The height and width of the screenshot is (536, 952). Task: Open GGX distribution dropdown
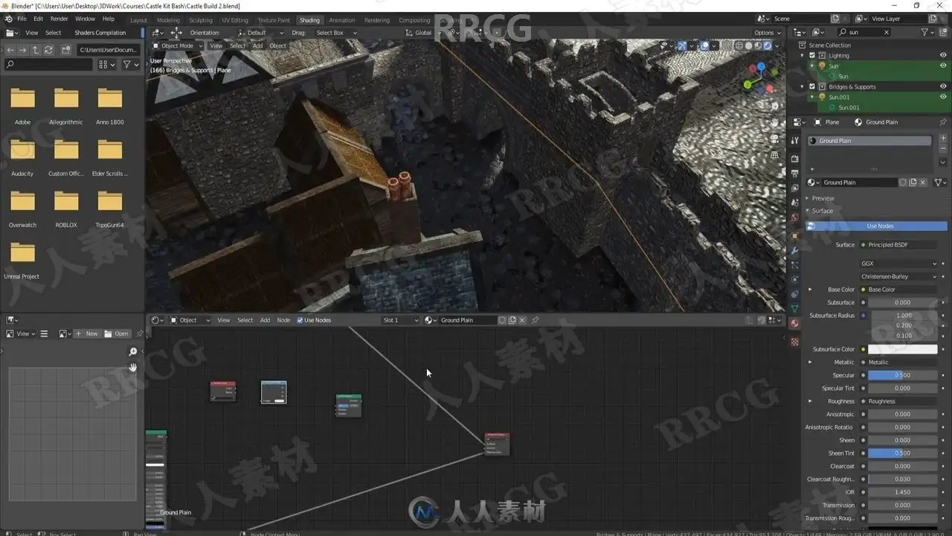pos(898,264)
